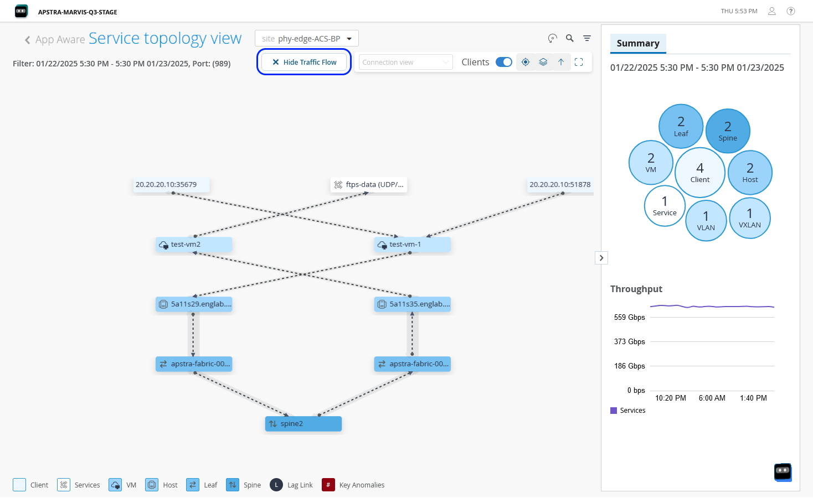
Task: Click the 186 Gbps axis label
Action: click(x=630, y=366)
